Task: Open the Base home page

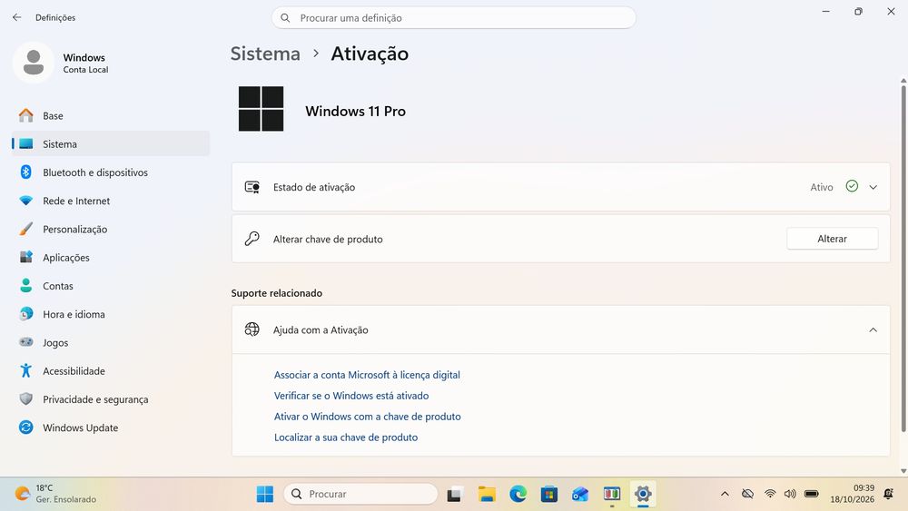Action: tap(111, 116)
